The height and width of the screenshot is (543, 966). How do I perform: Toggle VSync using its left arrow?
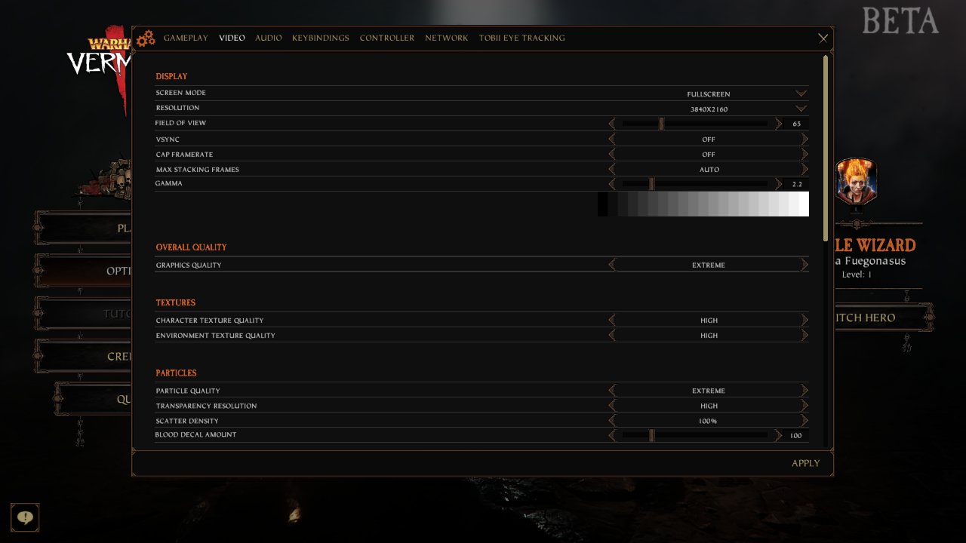pyautogui.click(x=612, y=139)
